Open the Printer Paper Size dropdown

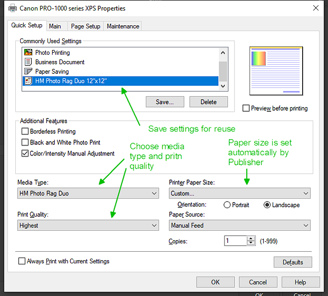point(239,193)
